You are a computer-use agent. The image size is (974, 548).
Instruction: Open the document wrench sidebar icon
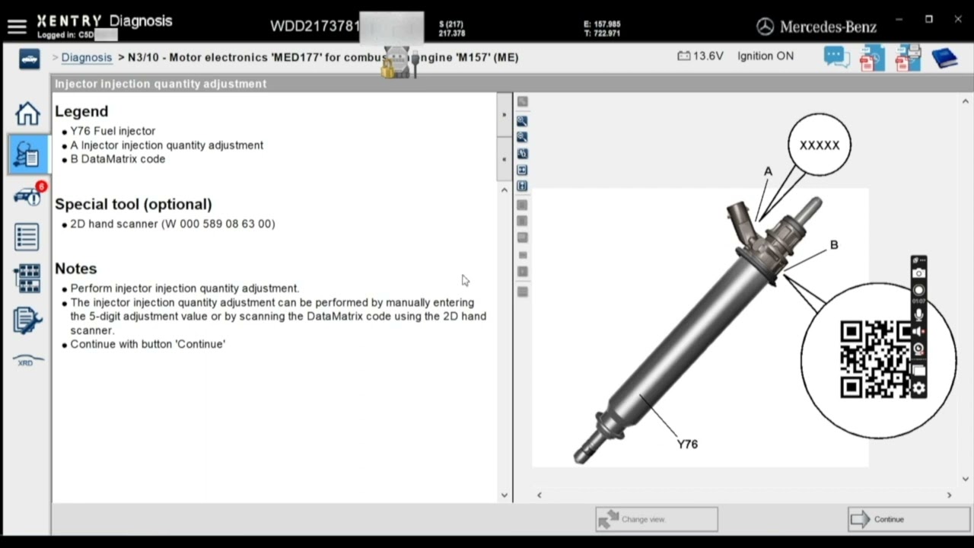(x=27, y=320)
